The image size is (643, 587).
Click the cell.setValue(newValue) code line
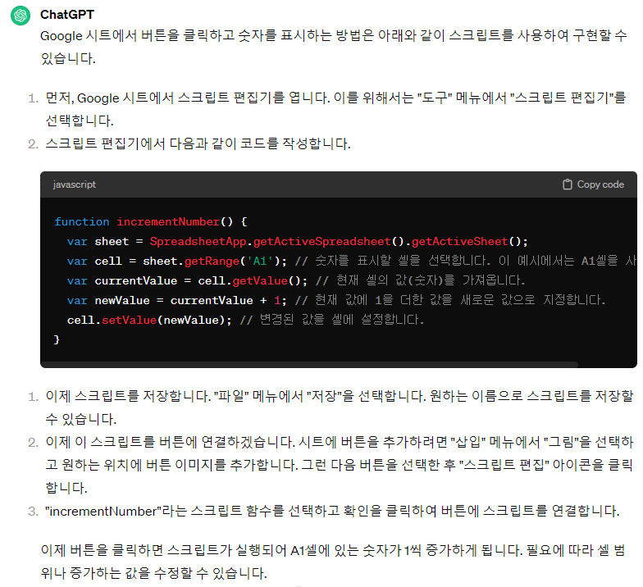pos(245,320)
